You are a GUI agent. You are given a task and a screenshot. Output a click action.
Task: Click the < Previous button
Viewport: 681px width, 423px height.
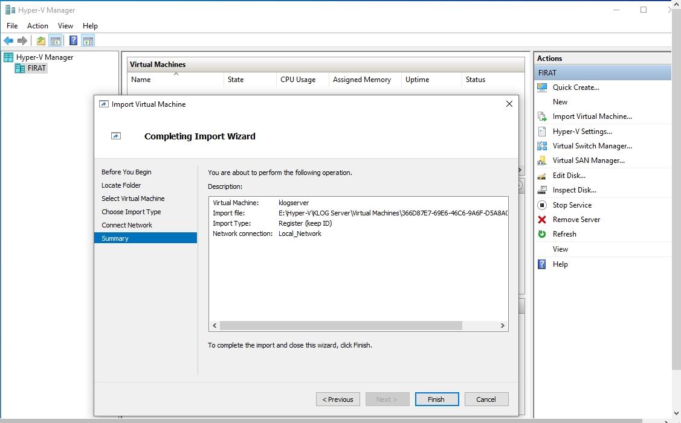pos(337,399)
